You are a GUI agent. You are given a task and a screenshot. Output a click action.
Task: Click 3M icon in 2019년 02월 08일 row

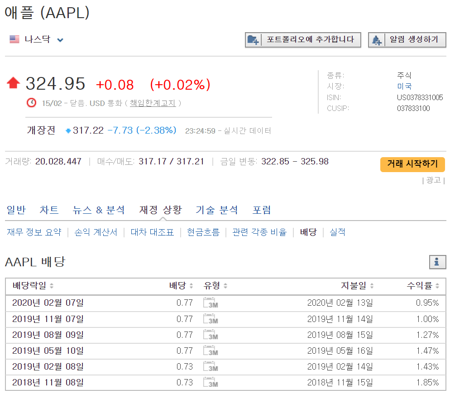coord(211,366)
